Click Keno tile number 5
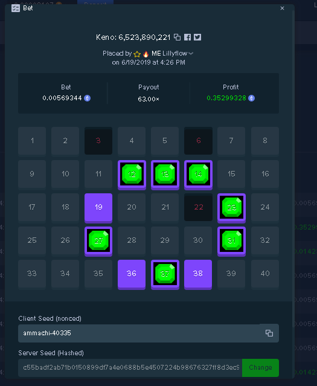Image resolution: width=317 pixels, height=386 pixels. [165, 141]
